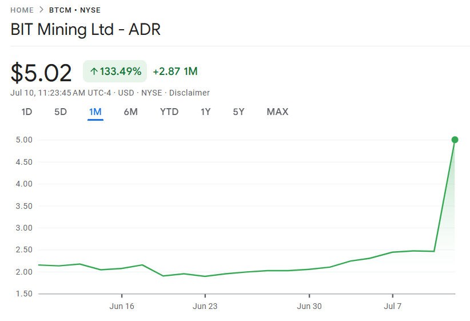This screenshot has height=321, width=470.
Task: Switch to the 5D time range
Action: click(x=61, y=112)
